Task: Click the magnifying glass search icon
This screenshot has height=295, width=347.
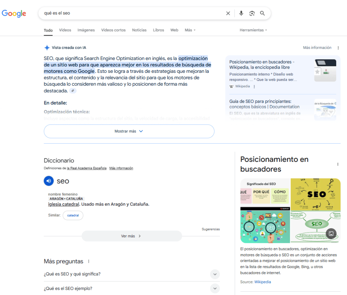Action: [x=262, y=13]
